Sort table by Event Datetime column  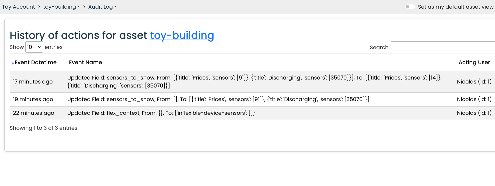pos(36,62)
